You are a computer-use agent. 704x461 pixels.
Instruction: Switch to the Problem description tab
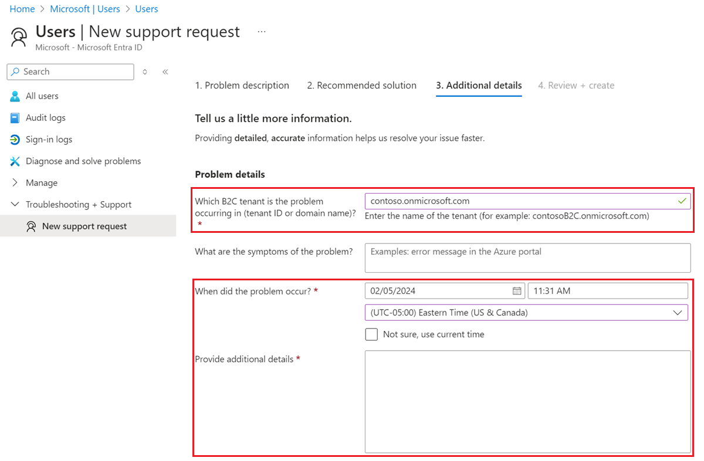tap(242, 86)
